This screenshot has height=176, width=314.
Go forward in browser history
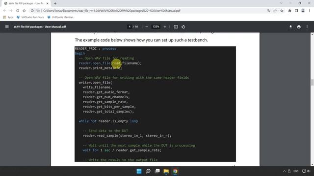pyautogui.click(x=11, y=11)
